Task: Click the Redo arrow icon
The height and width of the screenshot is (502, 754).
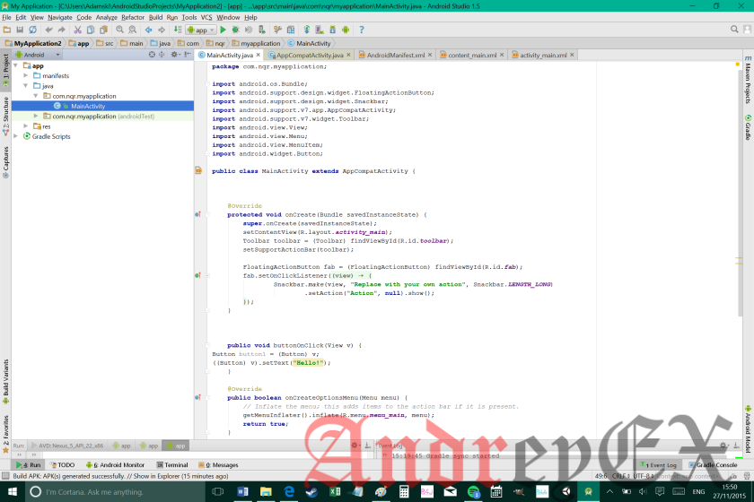Action: click(x=62, y=30)
